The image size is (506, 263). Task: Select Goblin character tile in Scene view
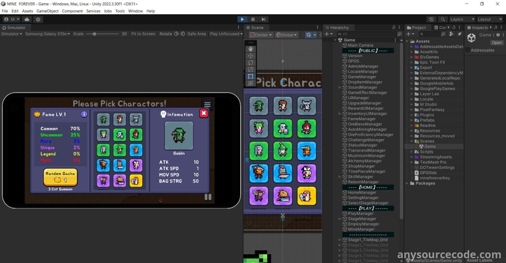click(259, 106)
